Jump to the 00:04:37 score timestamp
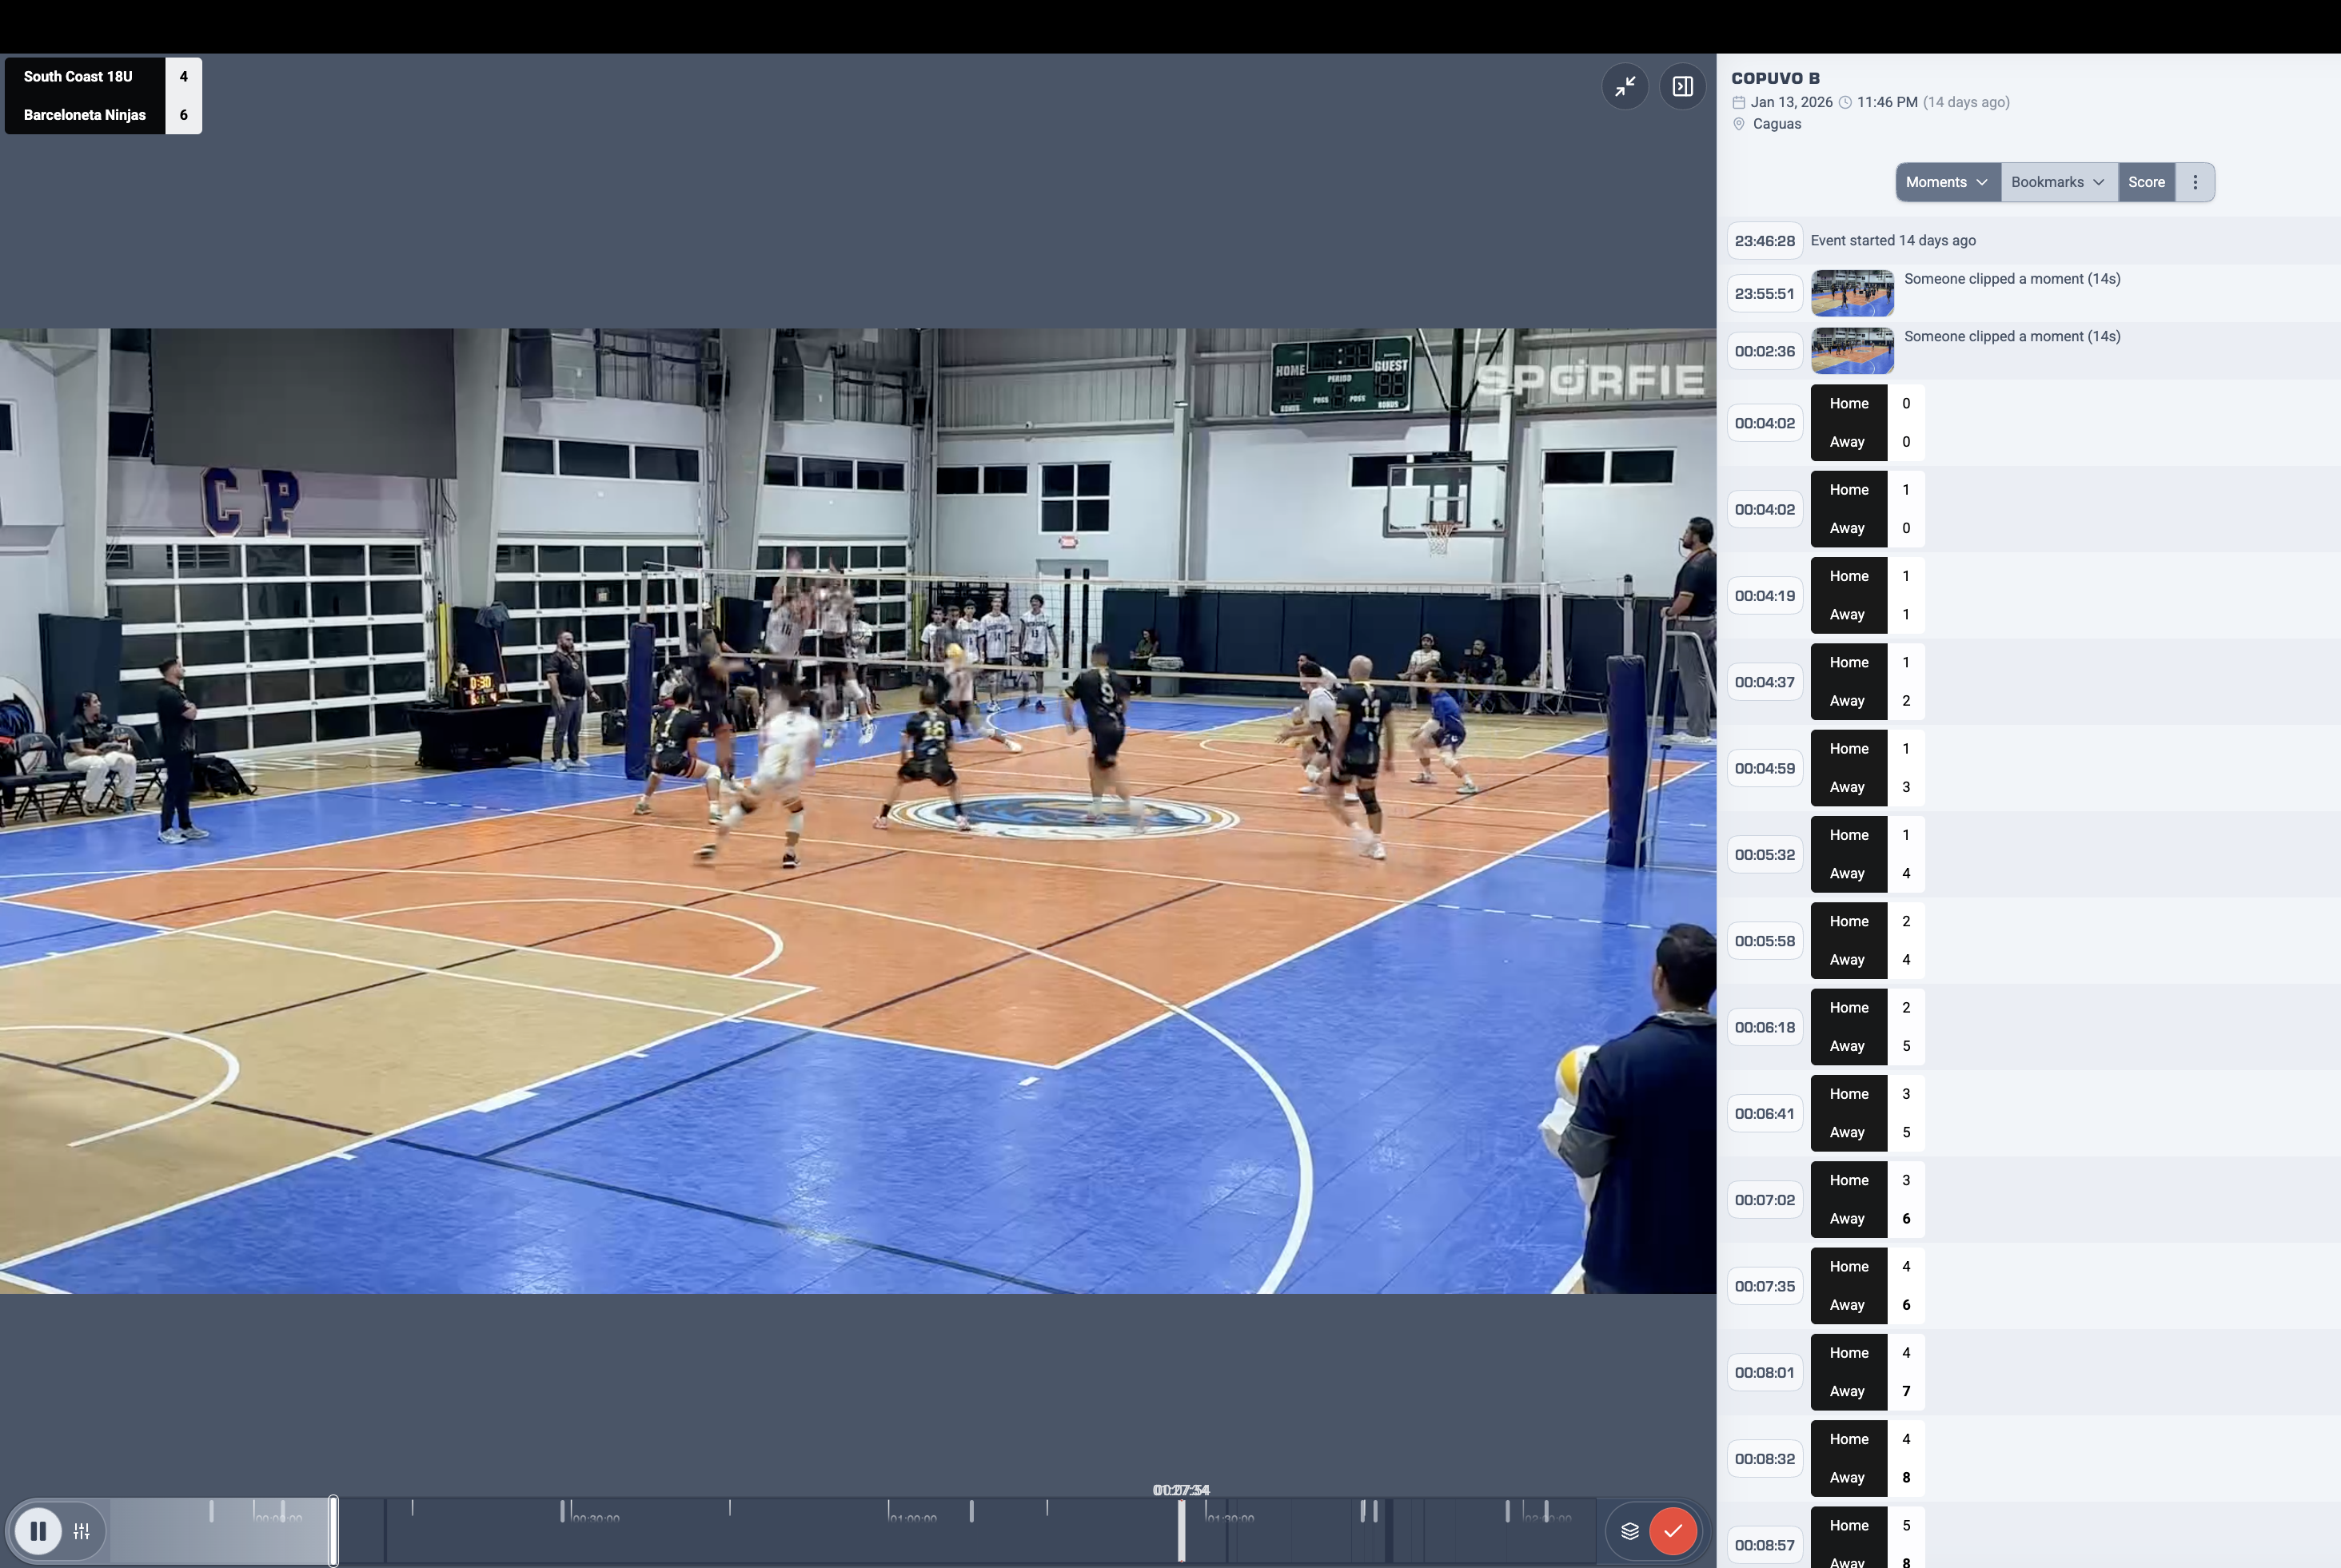This screenshot has width=2341, height=1568. click(x=1765, y=682)
